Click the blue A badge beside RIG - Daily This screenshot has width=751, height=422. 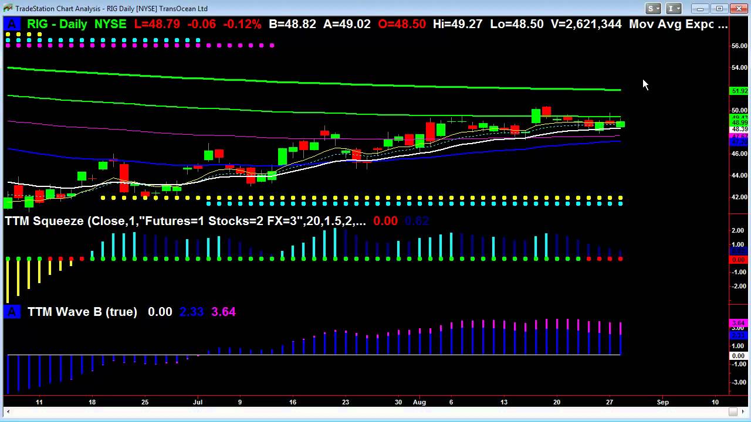(12, 24)
